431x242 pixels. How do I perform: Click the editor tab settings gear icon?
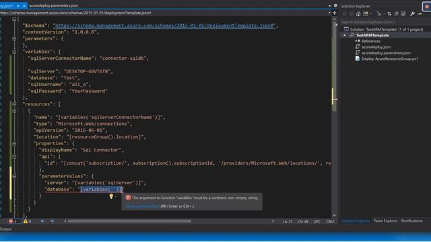335,5
